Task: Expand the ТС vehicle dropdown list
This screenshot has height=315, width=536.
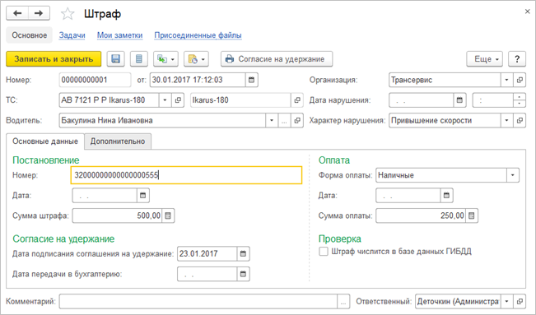Action: coord(165,100)
